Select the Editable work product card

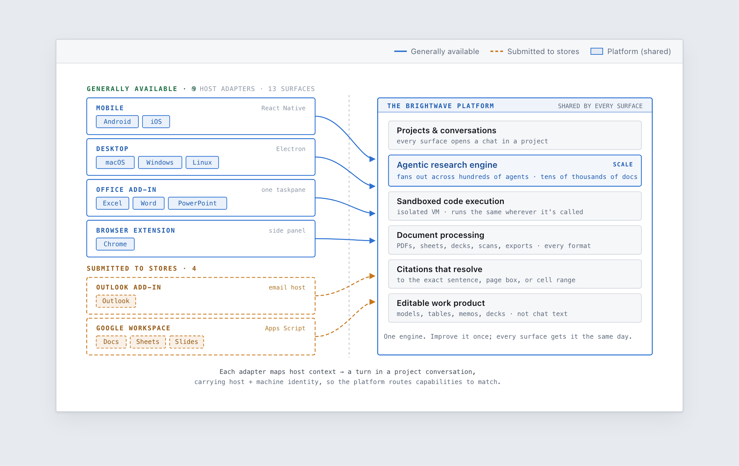point(515,308)
